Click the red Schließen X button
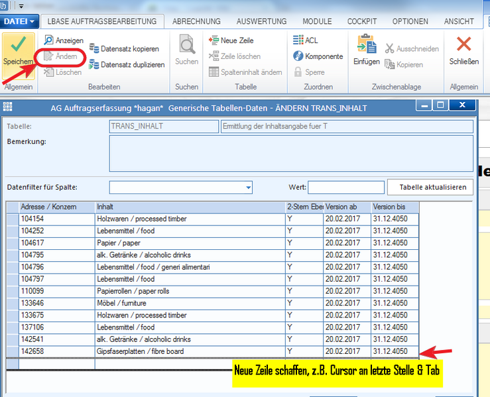 (x=463, y=44)
